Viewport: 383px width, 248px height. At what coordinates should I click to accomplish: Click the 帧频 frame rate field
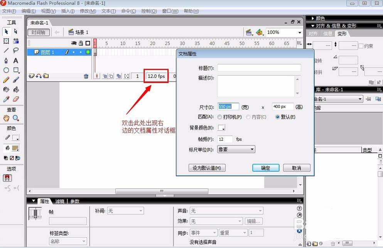pyautogui.click(x=225, y=139)
